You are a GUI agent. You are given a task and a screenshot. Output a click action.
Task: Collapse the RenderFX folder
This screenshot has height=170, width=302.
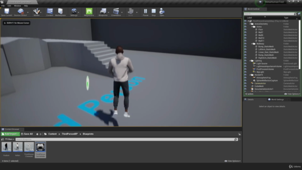(x=250, y=75)
